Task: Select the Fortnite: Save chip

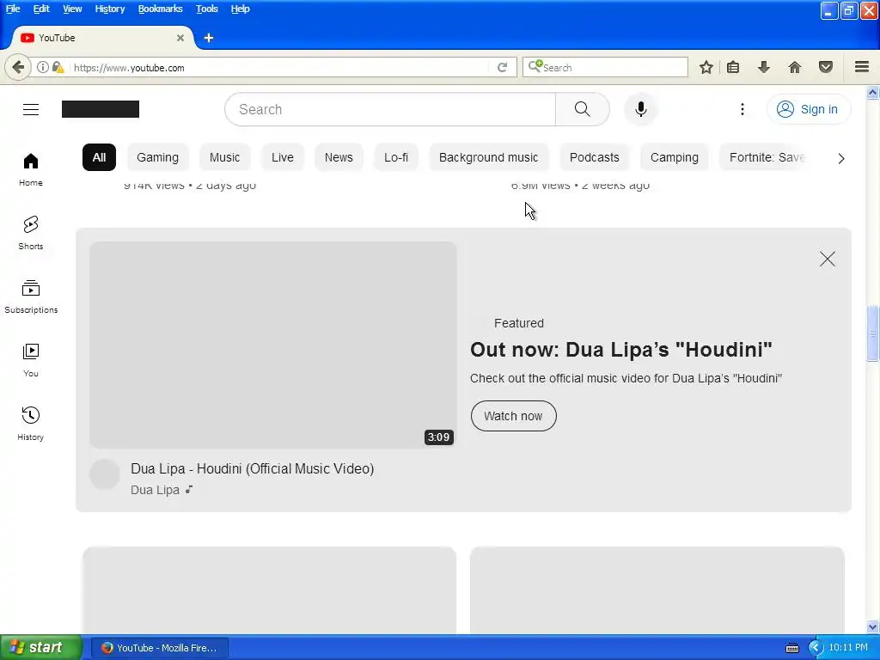Action: (x=766, y=158)
